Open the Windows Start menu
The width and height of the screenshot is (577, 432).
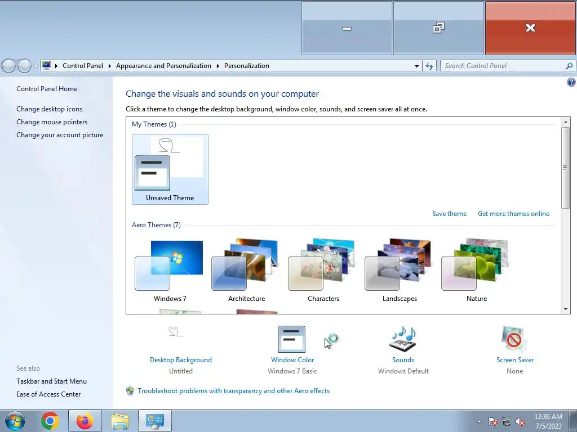[x=15, y=421]
